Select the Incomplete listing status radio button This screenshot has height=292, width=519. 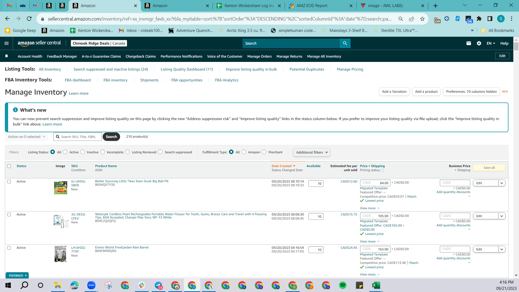click(x=102, y=152)
